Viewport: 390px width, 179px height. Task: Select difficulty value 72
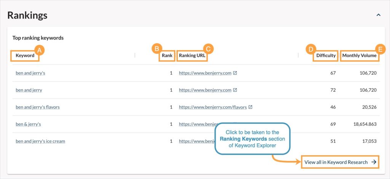click(x=333, y=90)
